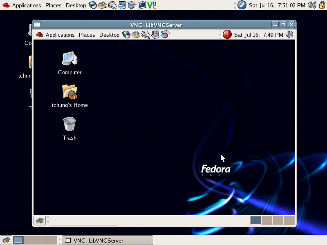This screenshot has width=327, height=245.
Task: Open the Applications menu in the outer top panel
Action: tap(27, 5)
